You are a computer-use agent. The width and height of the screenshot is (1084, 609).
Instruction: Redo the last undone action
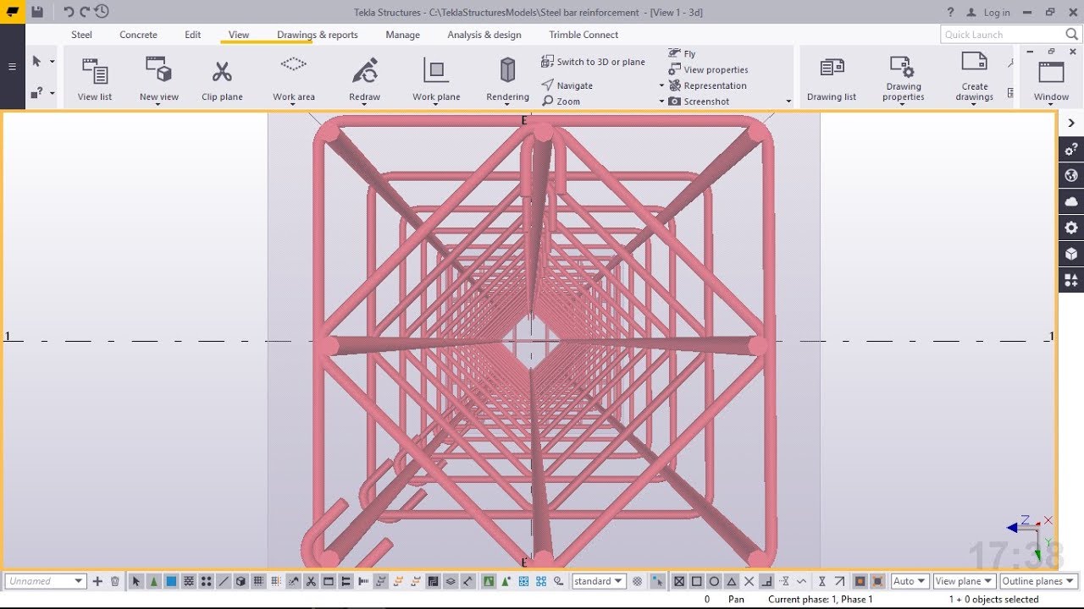pos(85,12)
